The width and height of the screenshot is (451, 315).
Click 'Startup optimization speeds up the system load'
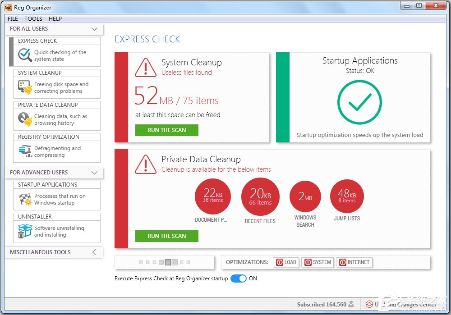(x=360, y=135)
